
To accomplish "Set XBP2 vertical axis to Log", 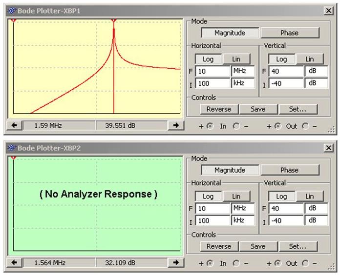I will (x=281, y=196).
